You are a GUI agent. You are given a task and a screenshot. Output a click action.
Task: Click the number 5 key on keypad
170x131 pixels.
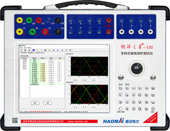pos(147,95)
